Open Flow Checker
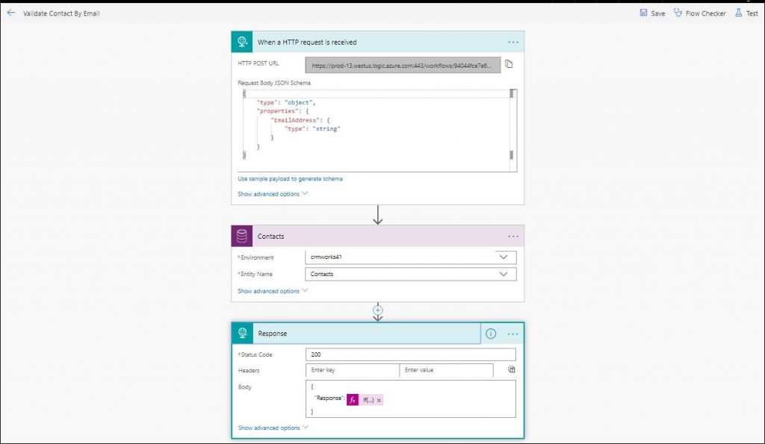 pos(699,13)
